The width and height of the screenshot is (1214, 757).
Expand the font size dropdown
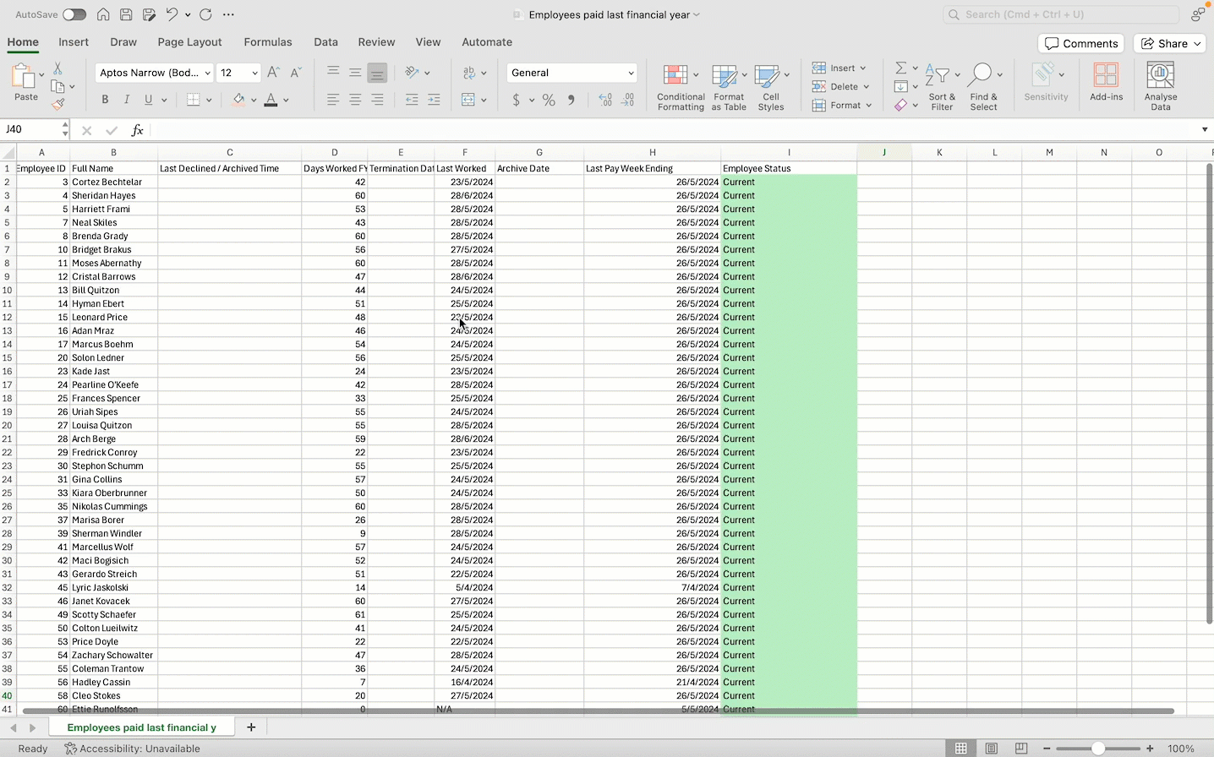(x=254, y=74)
